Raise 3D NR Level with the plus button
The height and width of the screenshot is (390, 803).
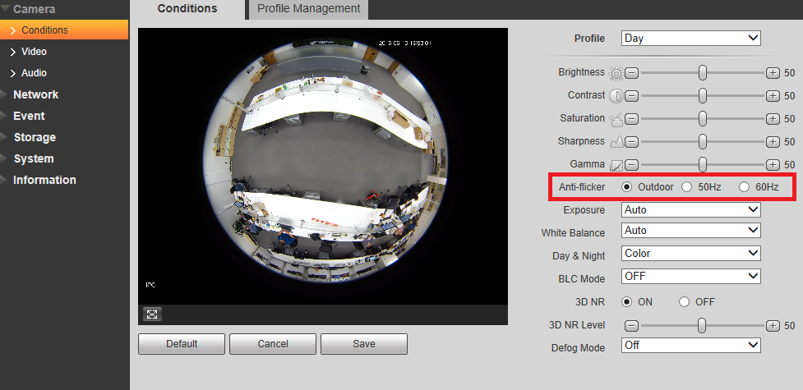773,325
